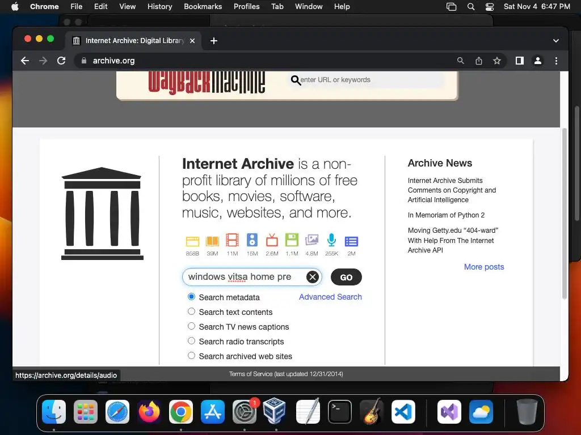Launch Visual Studio Code from the dock

[403, 412]
